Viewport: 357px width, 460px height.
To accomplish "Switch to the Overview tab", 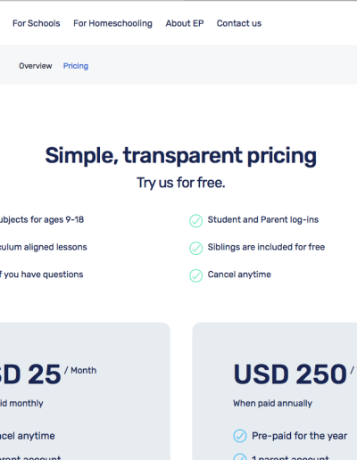I will pyautogui.click(x=36, y=66).
